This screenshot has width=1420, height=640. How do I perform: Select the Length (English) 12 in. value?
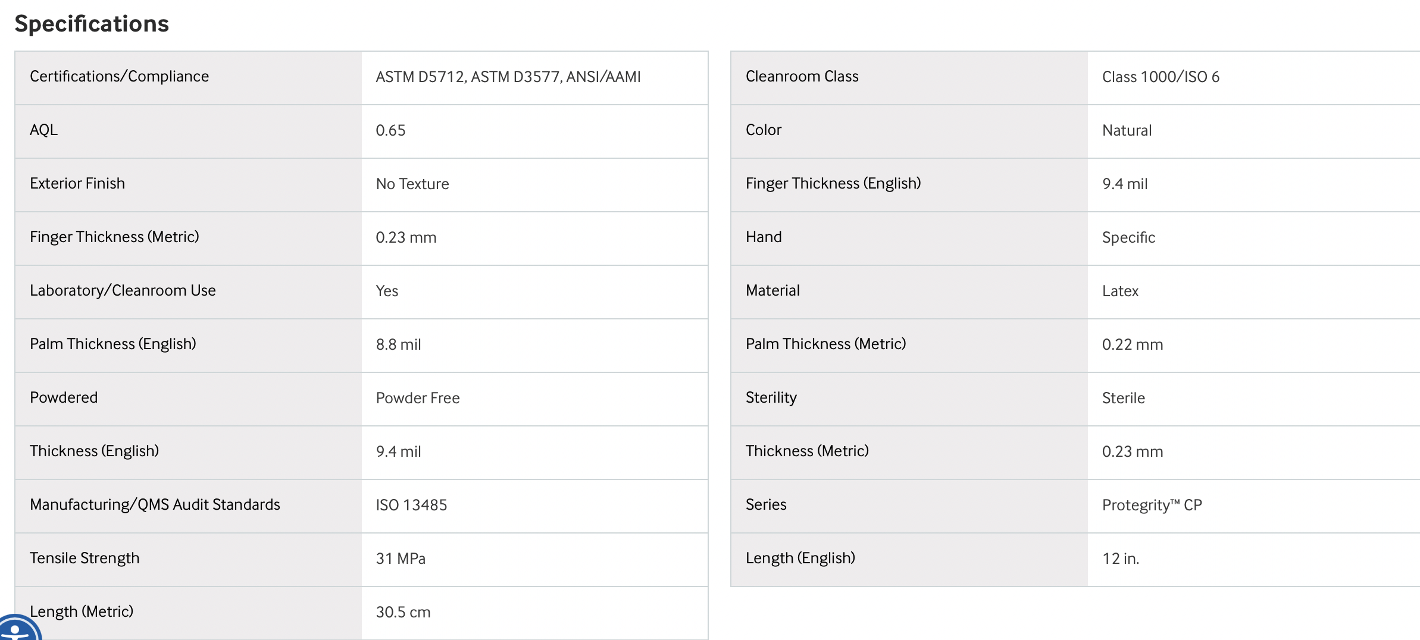1121,559
